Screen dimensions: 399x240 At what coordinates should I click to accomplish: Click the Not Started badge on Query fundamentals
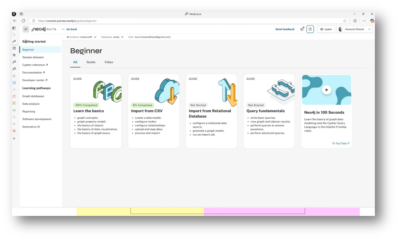click(256, 105)
